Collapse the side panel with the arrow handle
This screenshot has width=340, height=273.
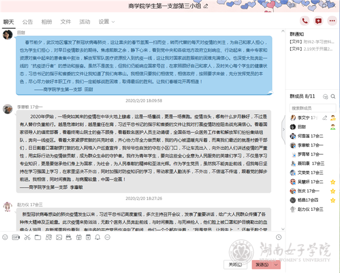283,129
